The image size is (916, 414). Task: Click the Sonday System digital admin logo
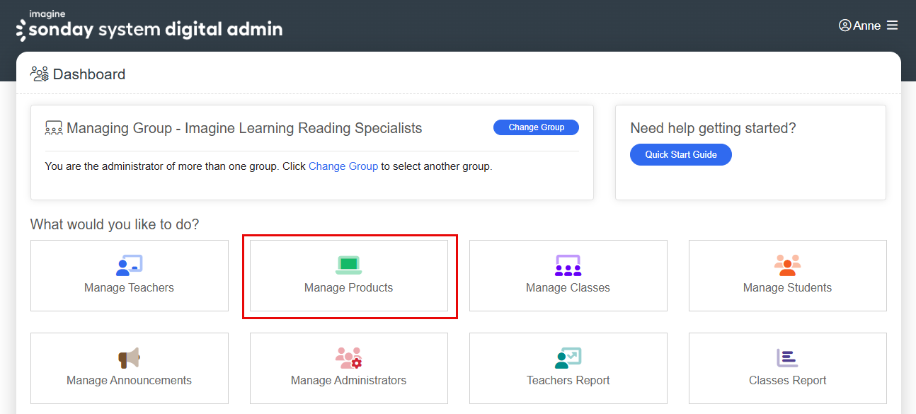click(149, 26)
